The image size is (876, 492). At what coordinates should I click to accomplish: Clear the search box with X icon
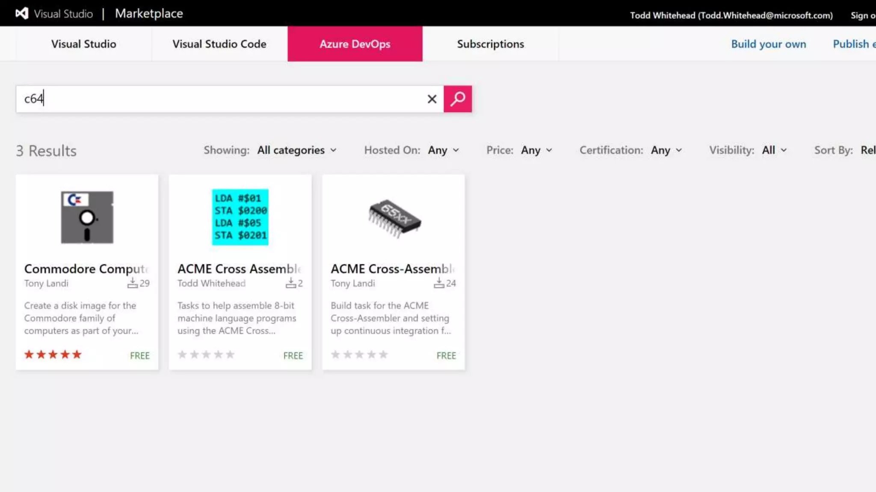point(432,99)
